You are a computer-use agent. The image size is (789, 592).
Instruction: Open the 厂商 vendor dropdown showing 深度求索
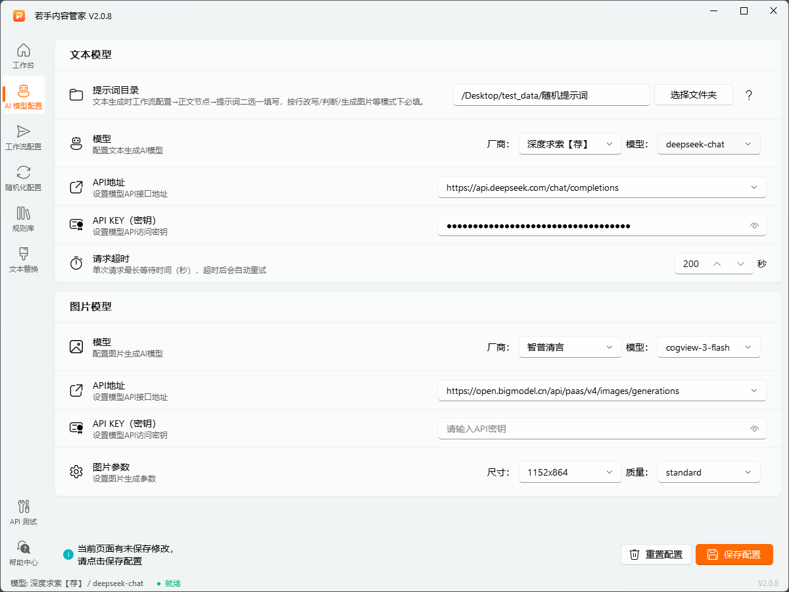click(x=569, y=143)
